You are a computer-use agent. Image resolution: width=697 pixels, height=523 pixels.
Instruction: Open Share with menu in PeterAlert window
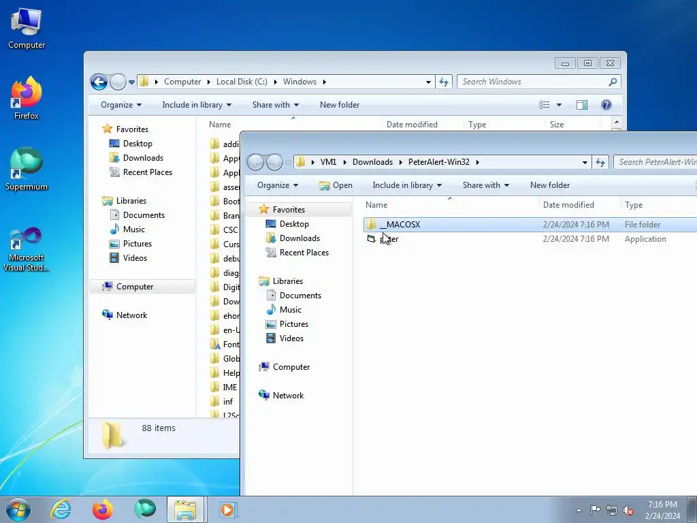pos(485,185)
